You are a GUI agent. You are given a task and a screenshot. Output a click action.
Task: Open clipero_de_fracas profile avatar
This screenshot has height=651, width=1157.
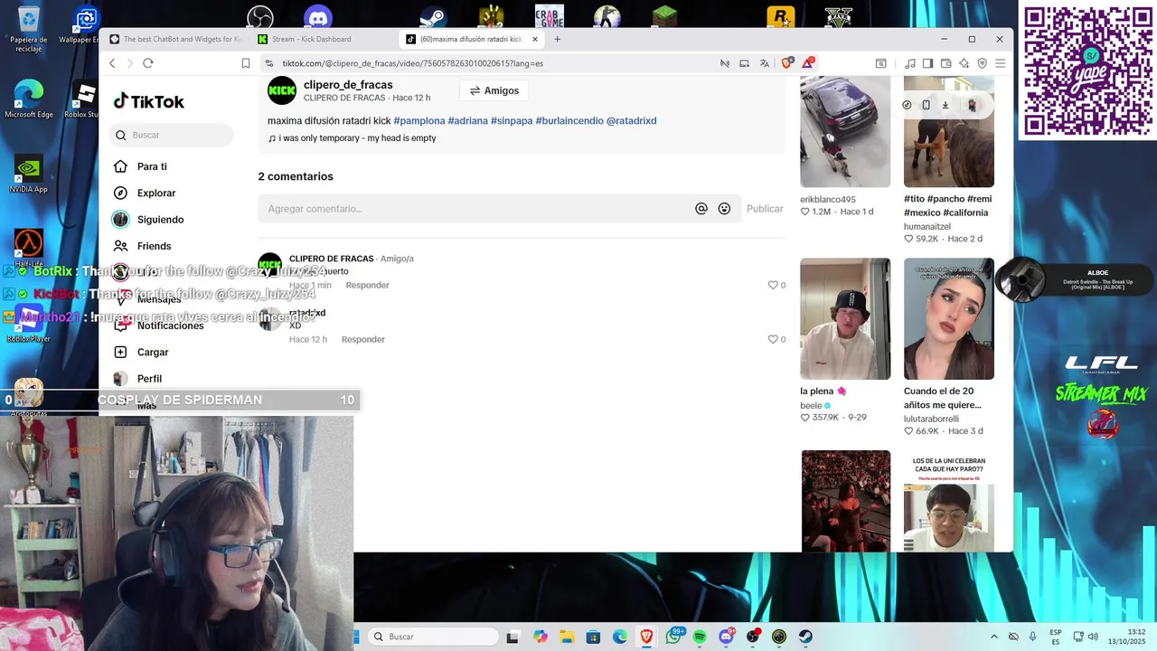[282, 90]
